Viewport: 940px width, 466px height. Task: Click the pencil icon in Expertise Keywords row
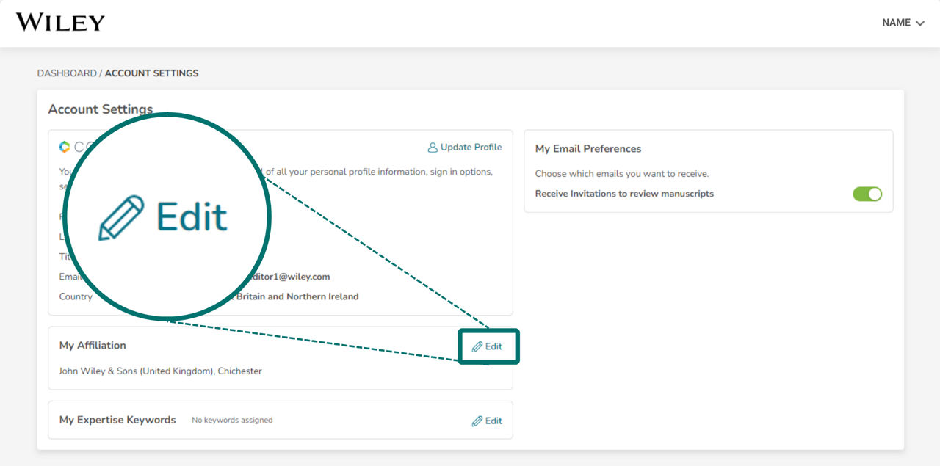[477, 421]
